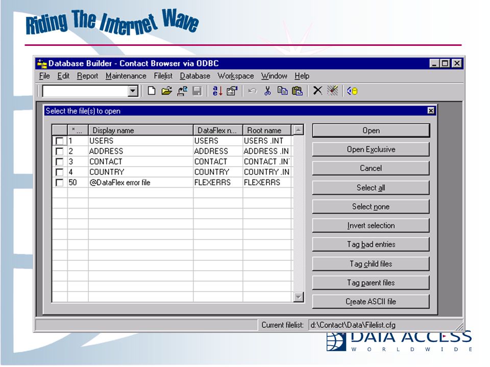This screenshot has width=490, height=367.
Task: Select the @DataFlex error file cell
Action: [x=141, y=182]
